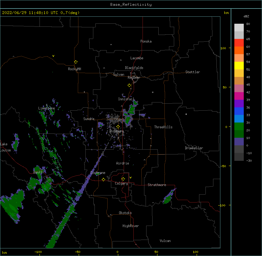Click the Drumheller label
Screen dimensions: 262x256
[194, 148]
